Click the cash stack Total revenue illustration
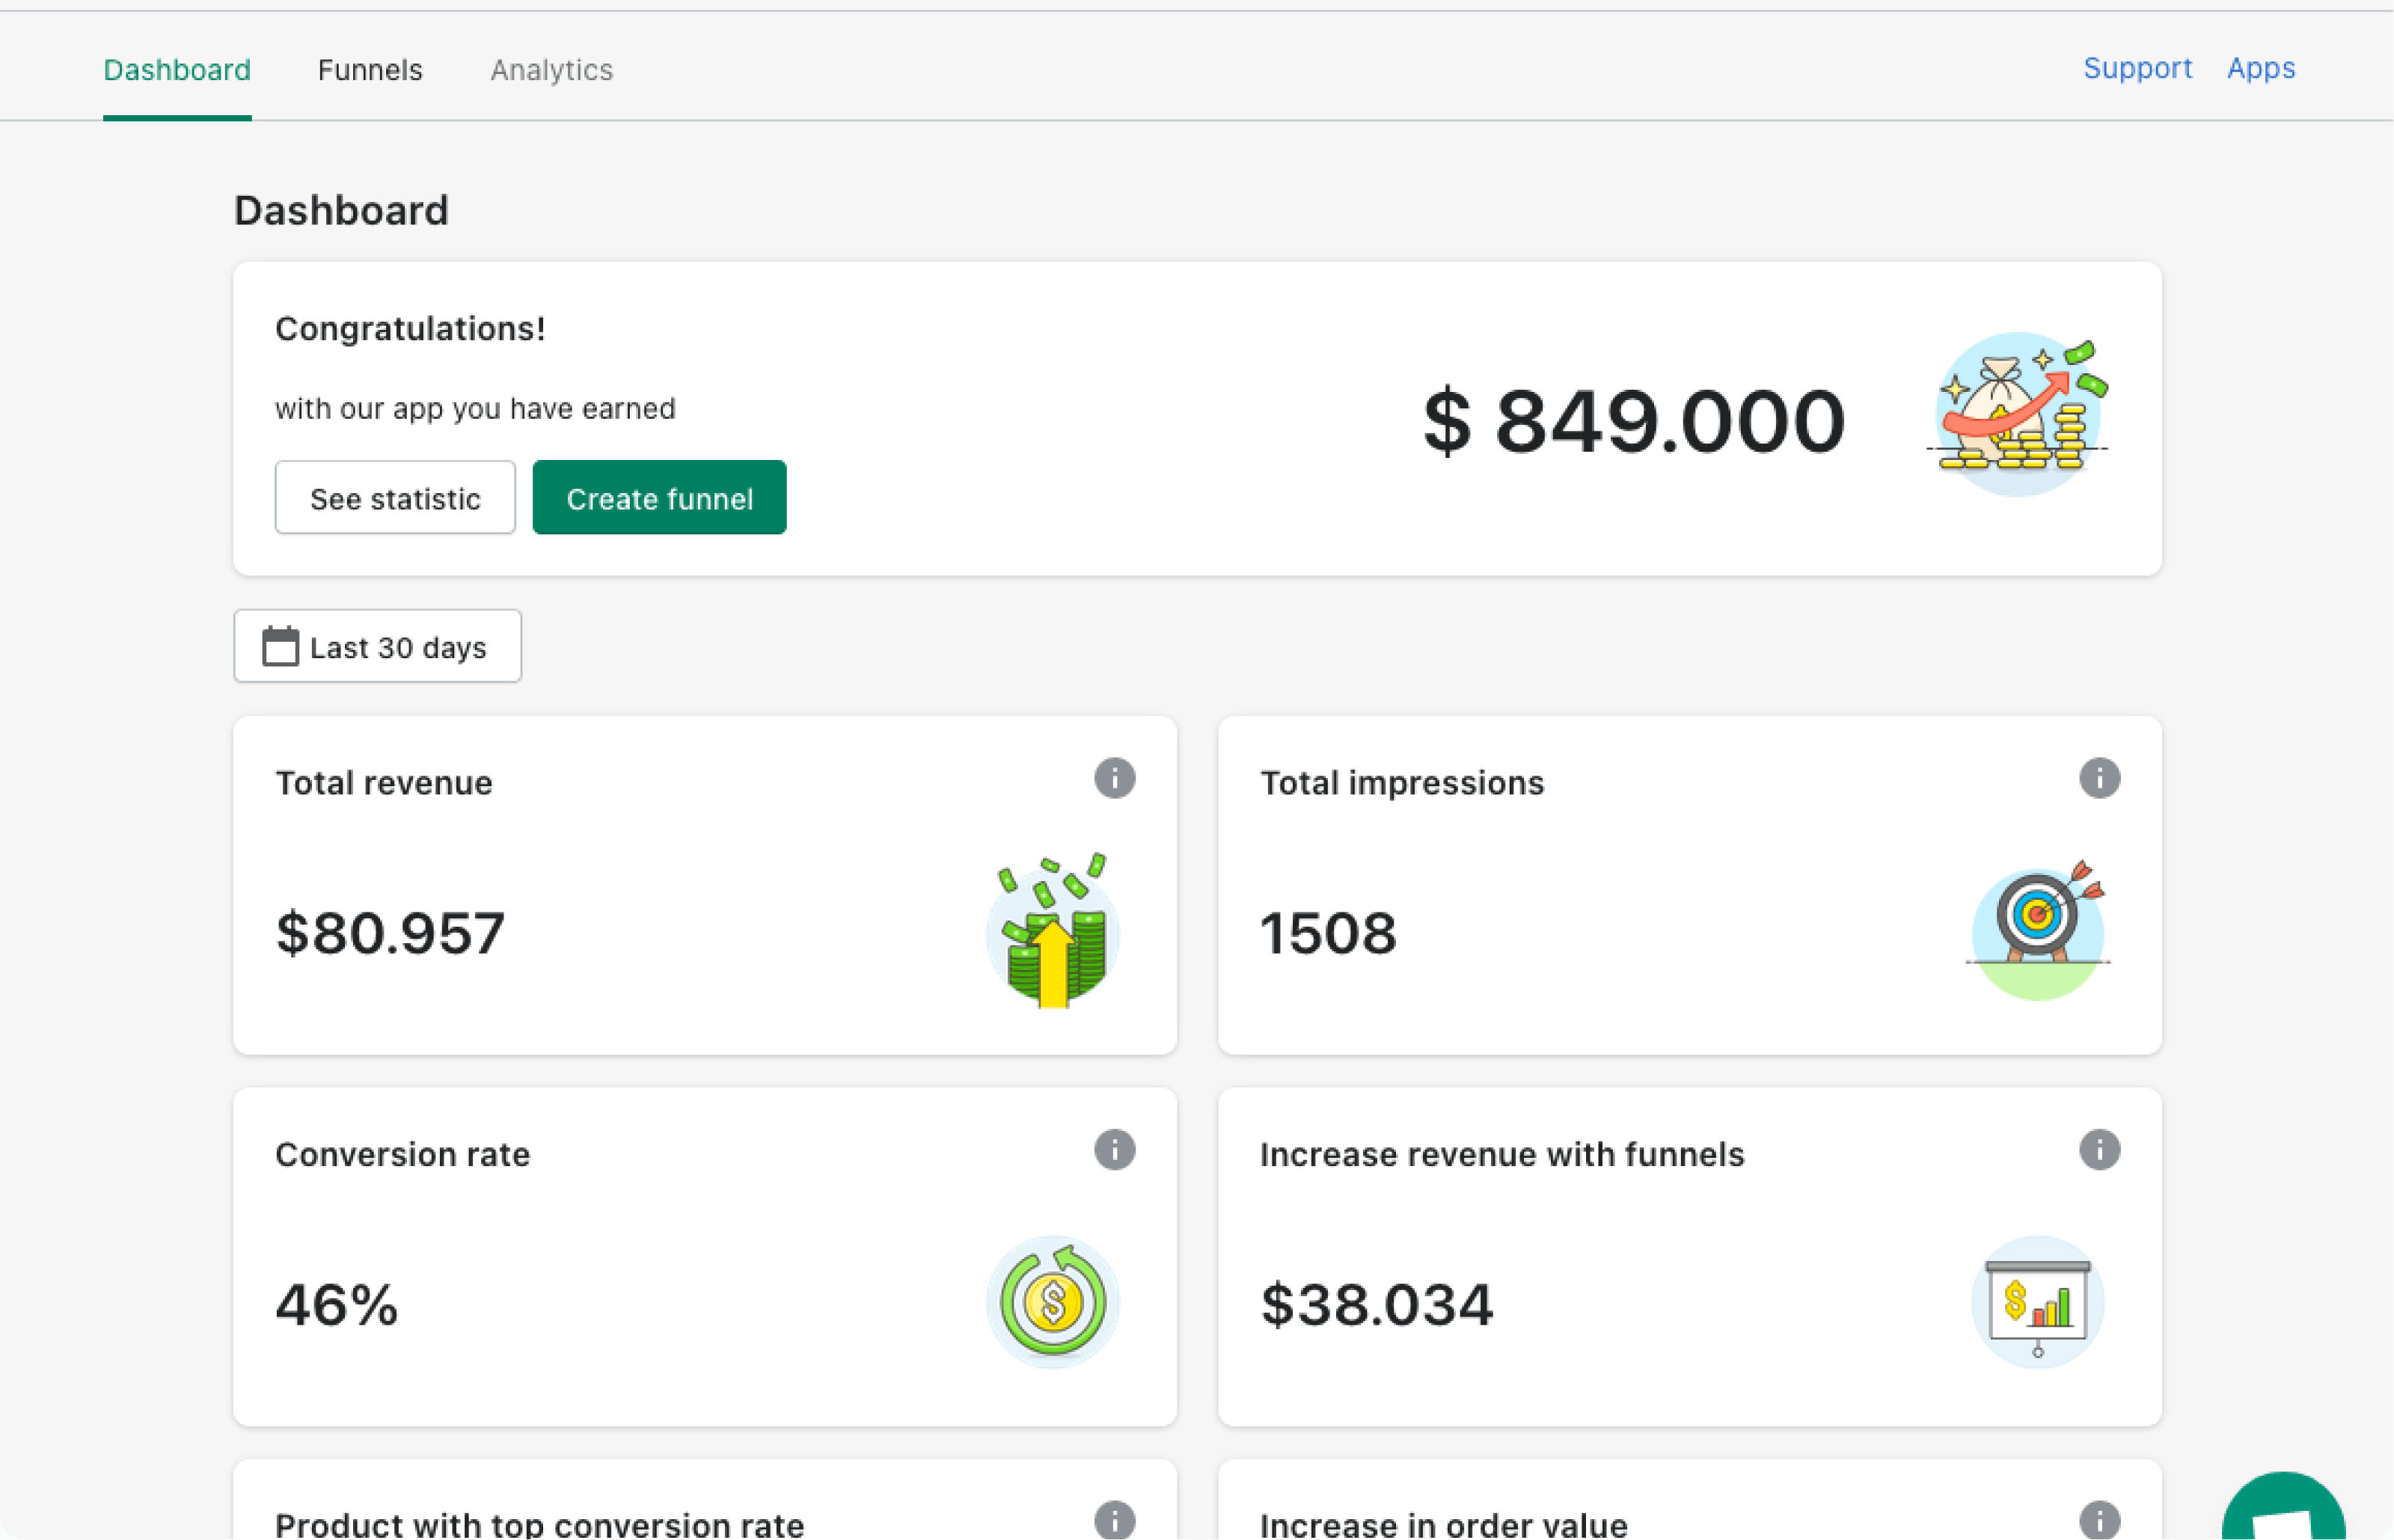2394x1540 pixels. pyautogui.click(x=1053, y=930)
